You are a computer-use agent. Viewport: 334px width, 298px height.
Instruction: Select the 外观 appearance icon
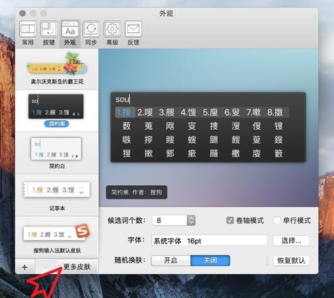(x=70, y=33)
